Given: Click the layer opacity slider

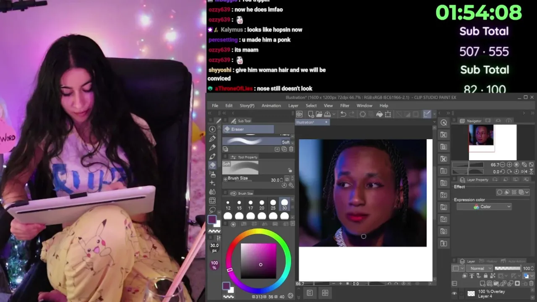Looking at the screenshot, I should (x=508, y=268).
